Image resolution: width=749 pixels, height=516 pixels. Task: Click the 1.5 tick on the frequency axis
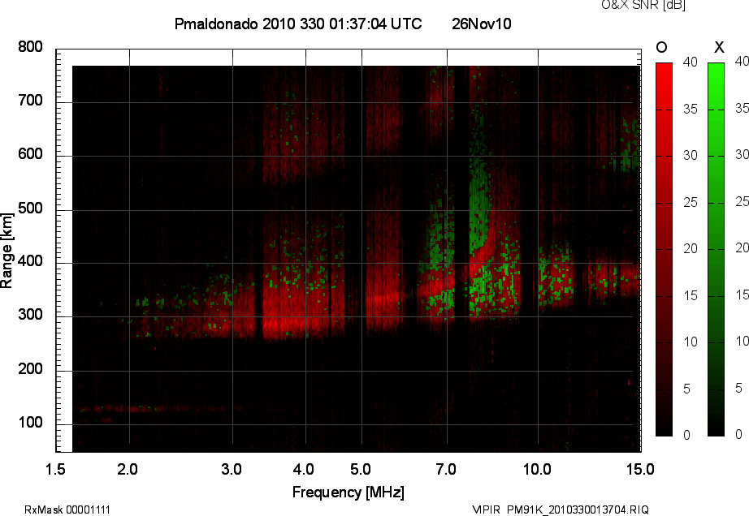[55, 469]
